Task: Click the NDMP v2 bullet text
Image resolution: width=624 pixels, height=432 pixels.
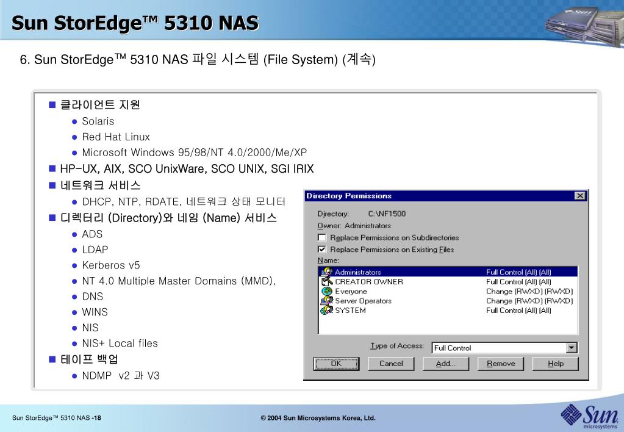Action: tap(121, 375)
